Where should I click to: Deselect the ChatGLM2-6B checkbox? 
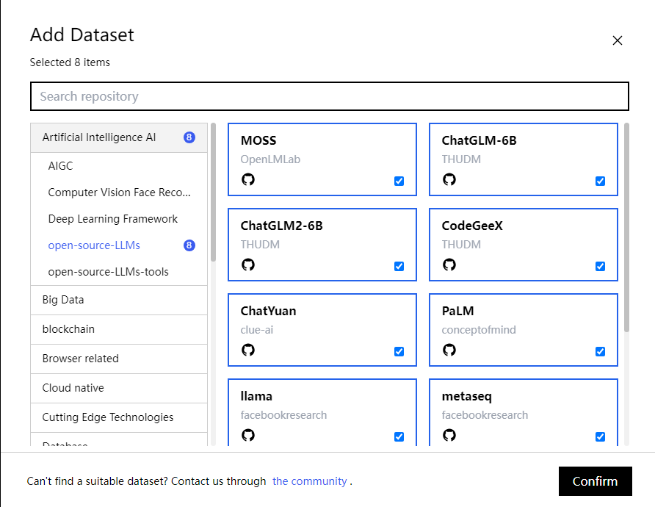(399, 266)
